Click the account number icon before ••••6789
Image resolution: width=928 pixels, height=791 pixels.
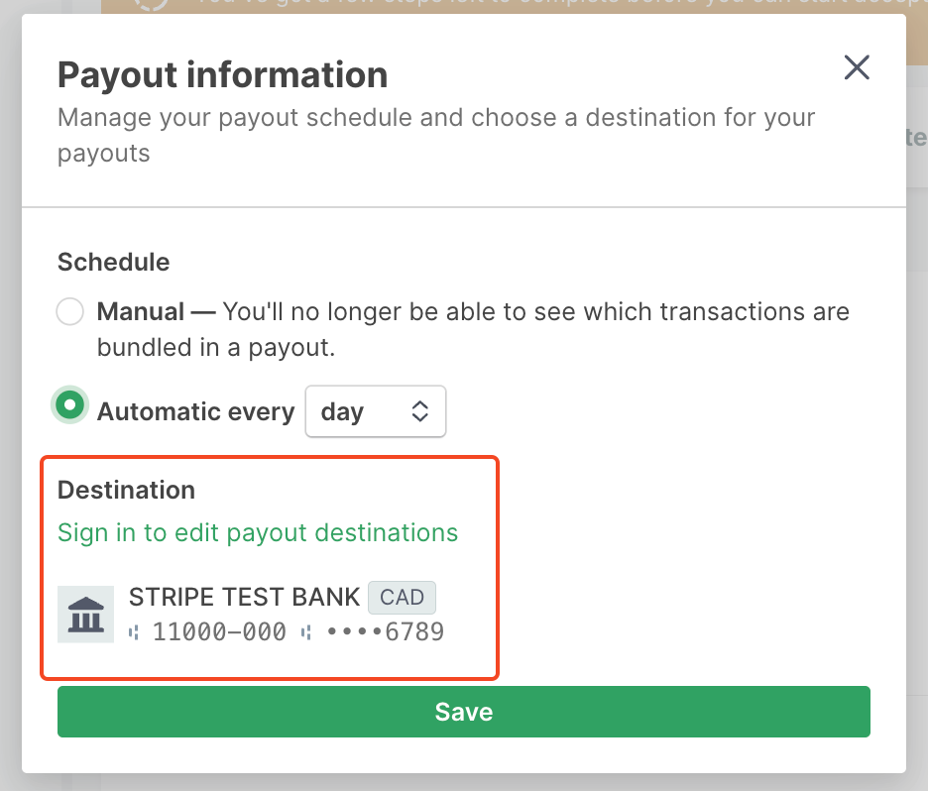pos(307,631)
